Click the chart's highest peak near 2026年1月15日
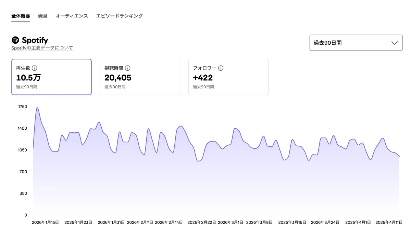411x231 pixels. coord(37,108)
